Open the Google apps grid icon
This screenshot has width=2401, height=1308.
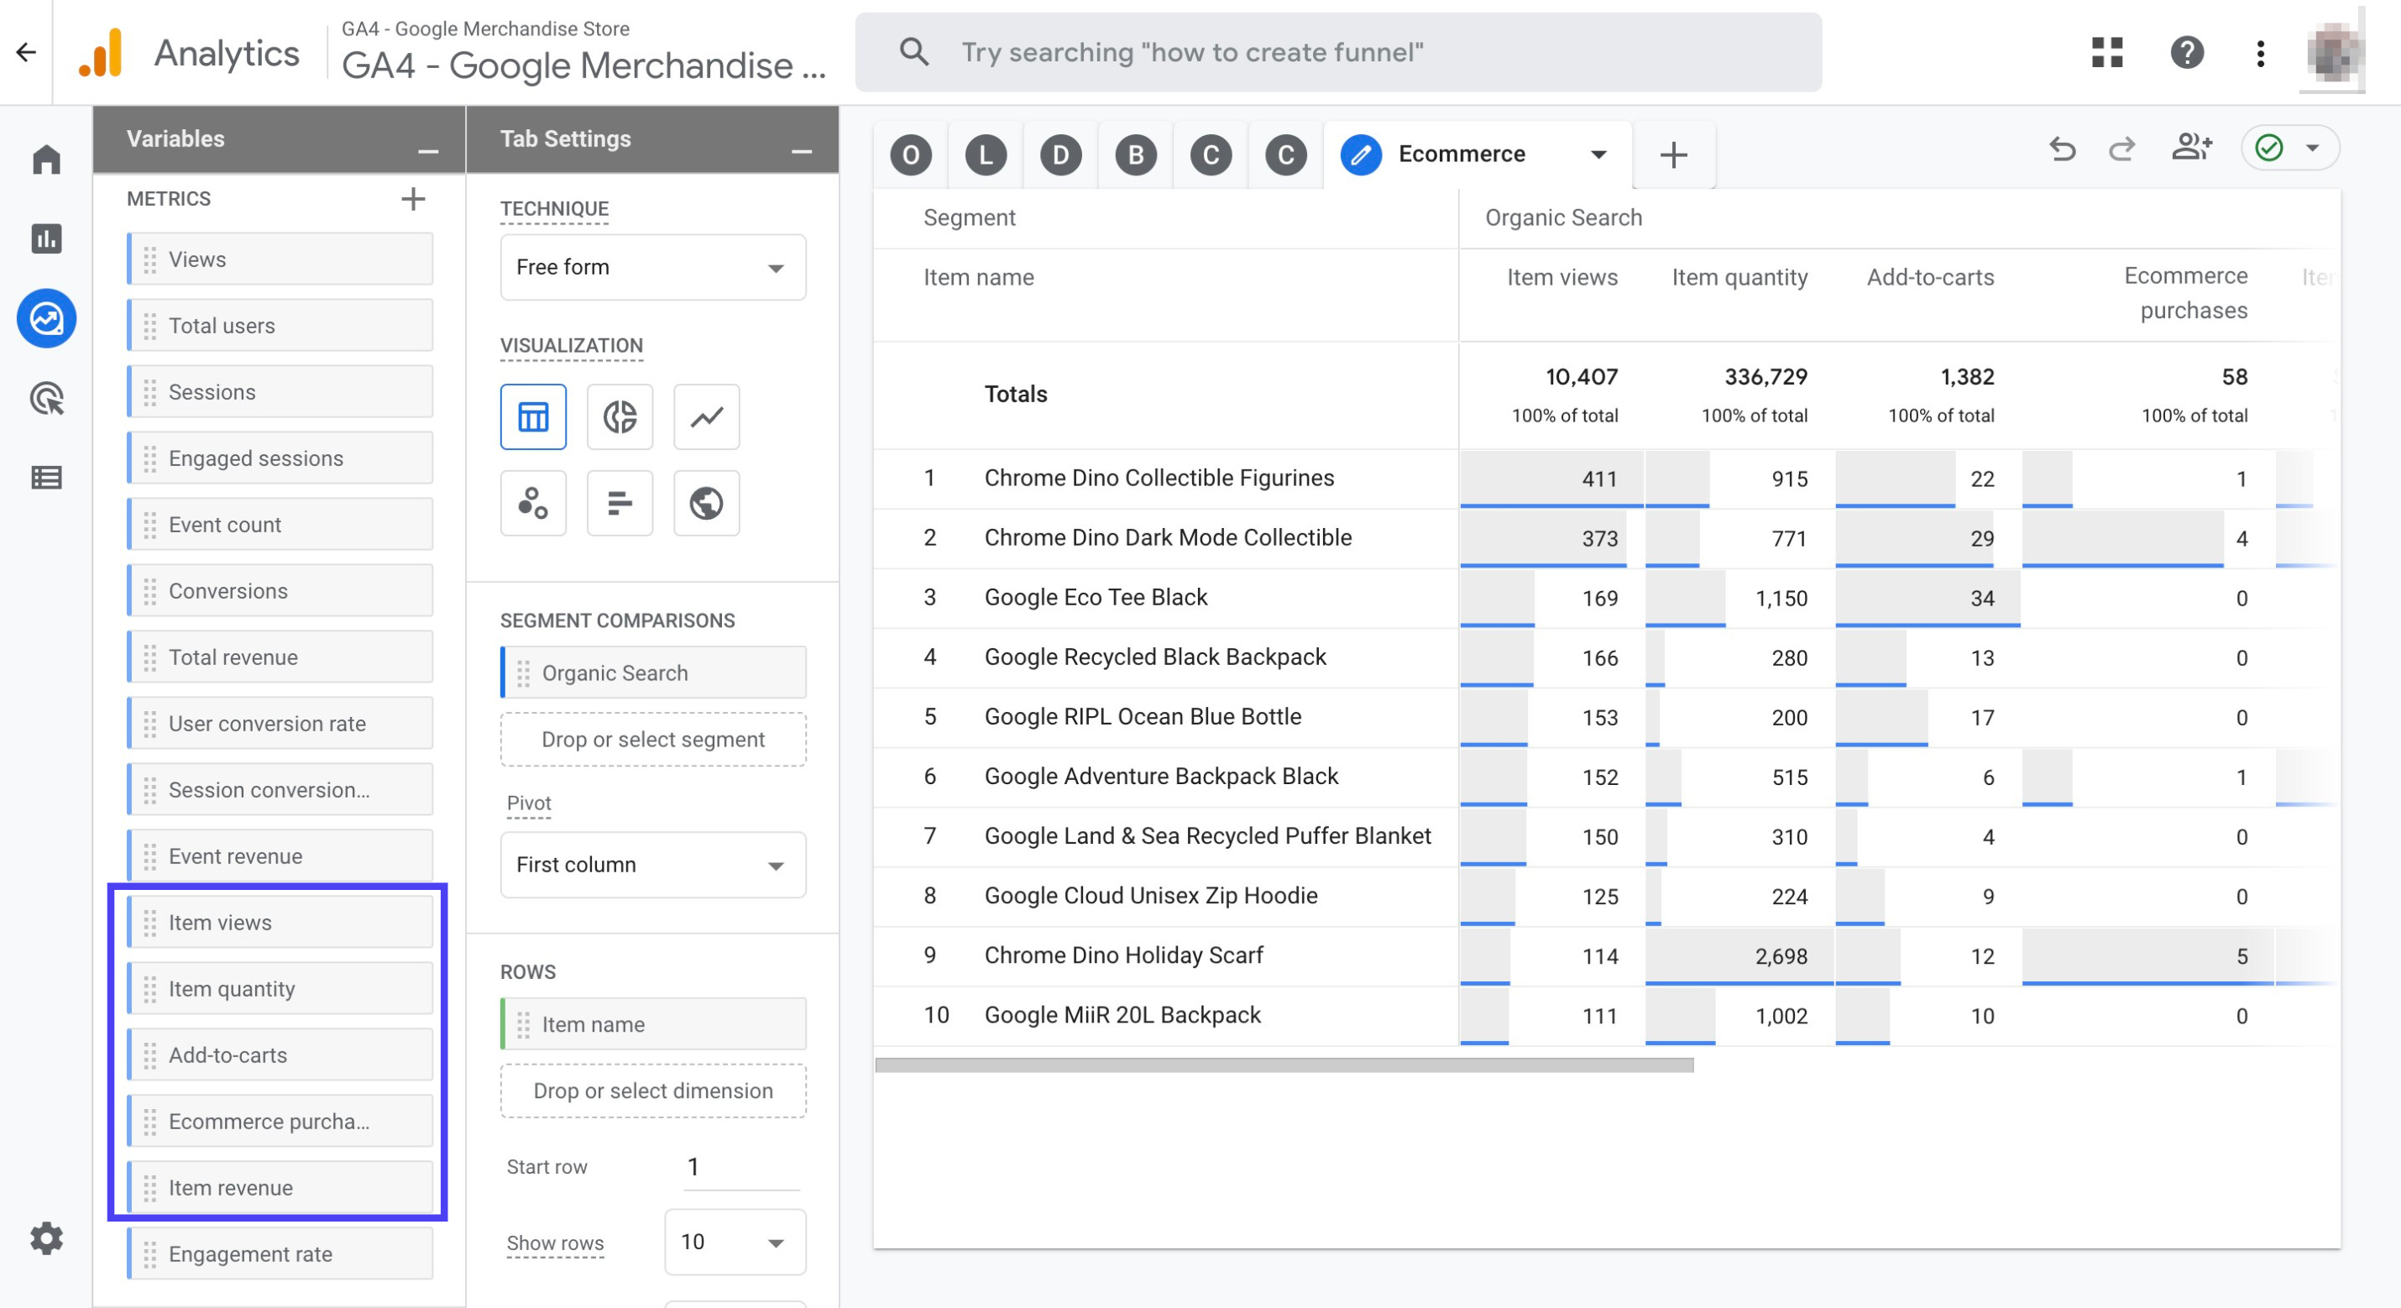(x=2106, y=52)
